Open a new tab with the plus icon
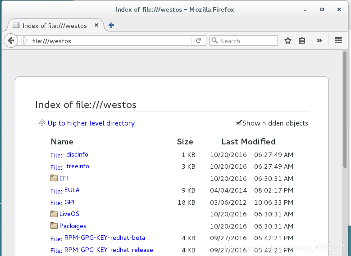Viewport: 351px width, 256px height. pos(111,25)
